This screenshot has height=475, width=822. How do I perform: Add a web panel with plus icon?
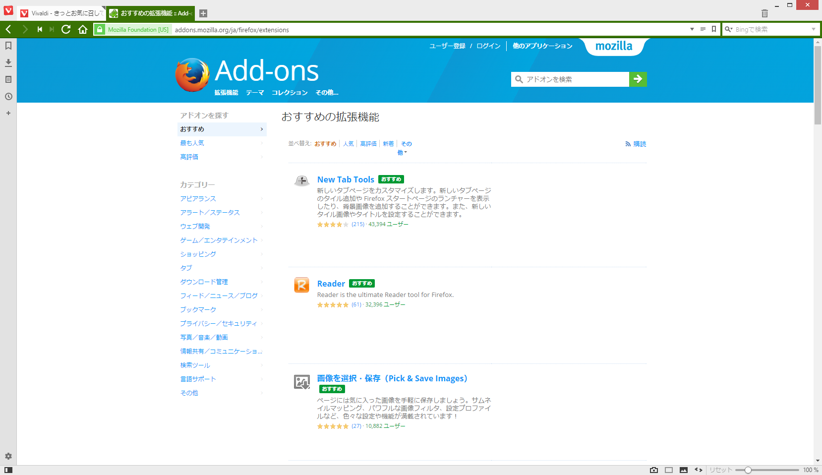coord(8,113)
